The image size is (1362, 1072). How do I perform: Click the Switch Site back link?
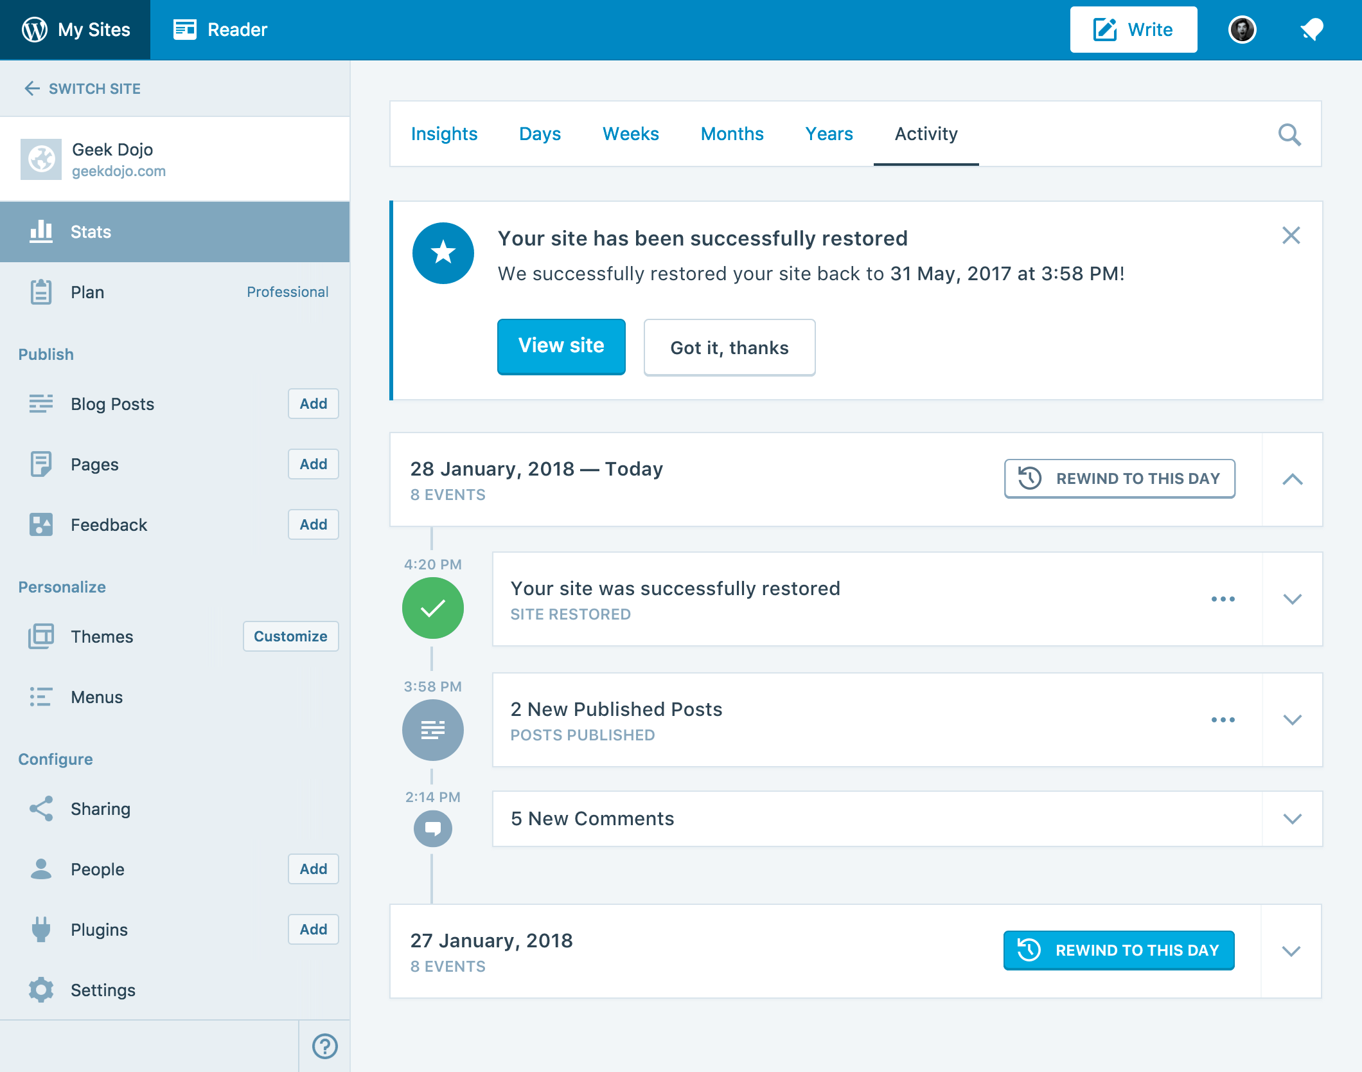pyautogui.click(x=82, y=89)
